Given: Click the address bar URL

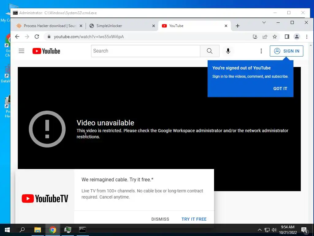Looking at the screenshot, I should [x=89, y=37].
